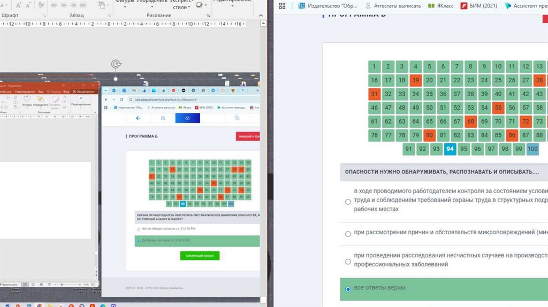Select the 'все ответы верны' radio button
This screenshot has width=548, height=307.
pyautogui.click(x=348, y=289)
